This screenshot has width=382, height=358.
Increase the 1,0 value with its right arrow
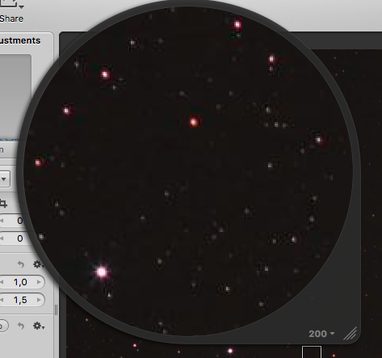(x=39, y=282)
